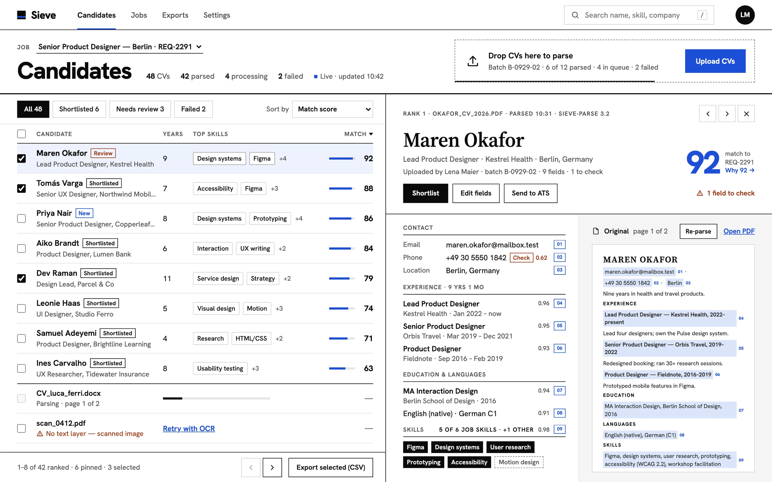Click Retry with OCR link
Viewport: 772px width, 482px height.
(189, 429)
